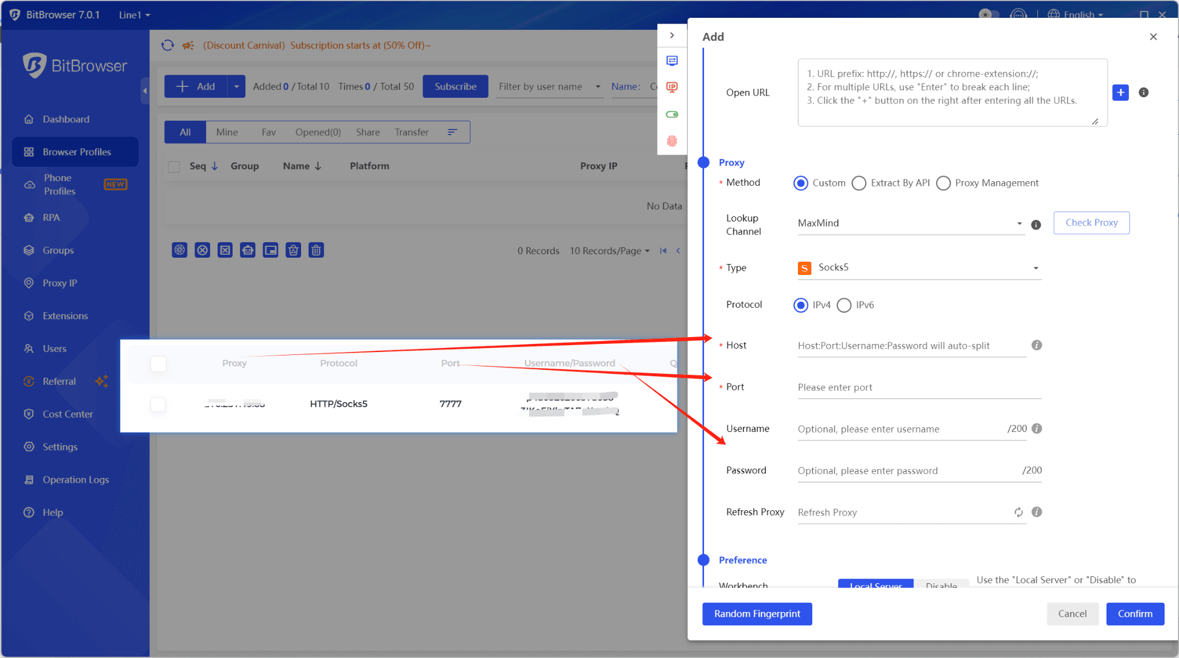Image resolution: width=1179 pixels, height=658 pixels.
Task: Select the Proxy Management radio
Action: (943, 183)
